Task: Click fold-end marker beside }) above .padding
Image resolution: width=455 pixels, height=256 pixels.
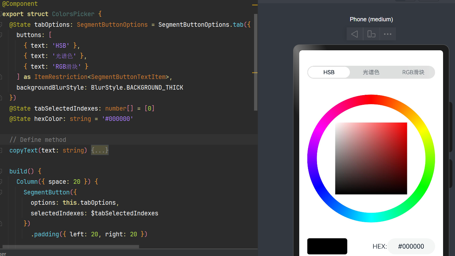Action: click(1, 224)
